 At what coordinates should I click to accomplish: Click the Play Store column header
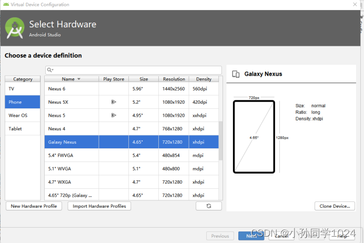[x=114, y=79]
